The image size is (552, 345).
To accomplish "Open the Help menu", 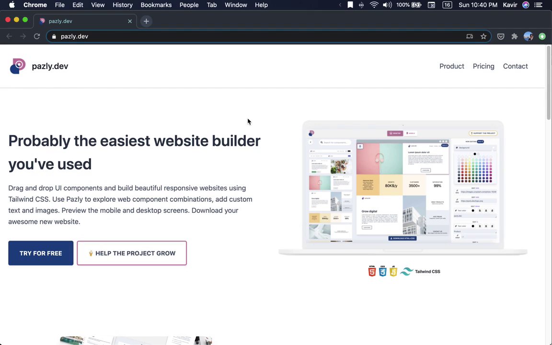I will tap(261, 5).
